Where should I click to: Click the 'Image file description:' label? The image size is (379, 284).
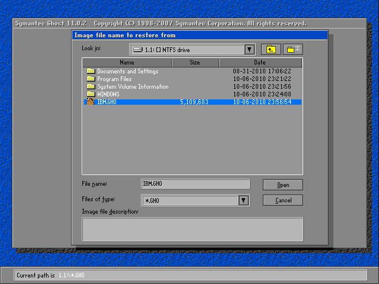(x=110, y=212)
